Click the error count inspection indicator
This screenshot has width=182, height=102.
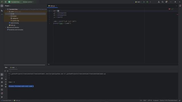(x=170, y=9)
